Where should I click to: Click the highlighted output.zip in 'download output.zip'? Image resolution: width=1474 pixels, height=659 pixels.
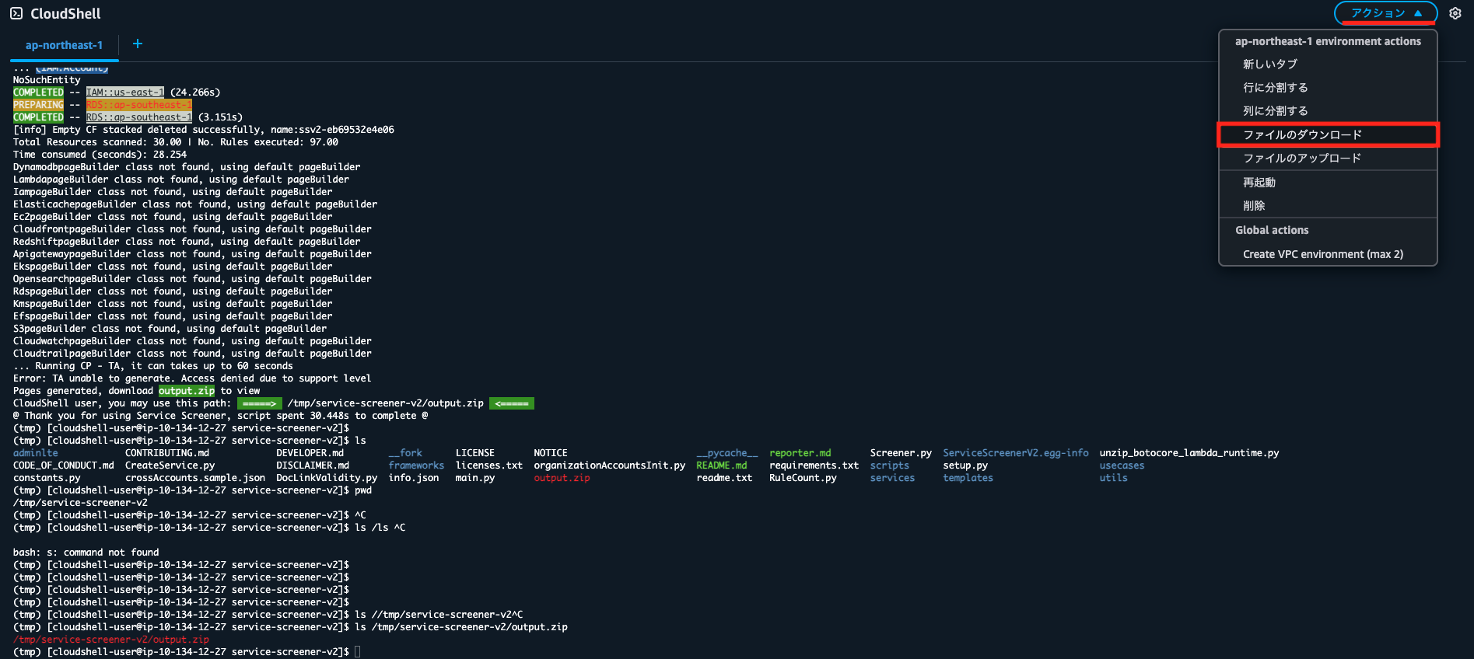tap(187, 391)
